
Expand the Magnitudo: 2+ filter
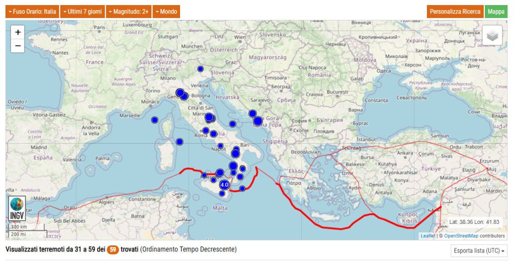[128, 12]
